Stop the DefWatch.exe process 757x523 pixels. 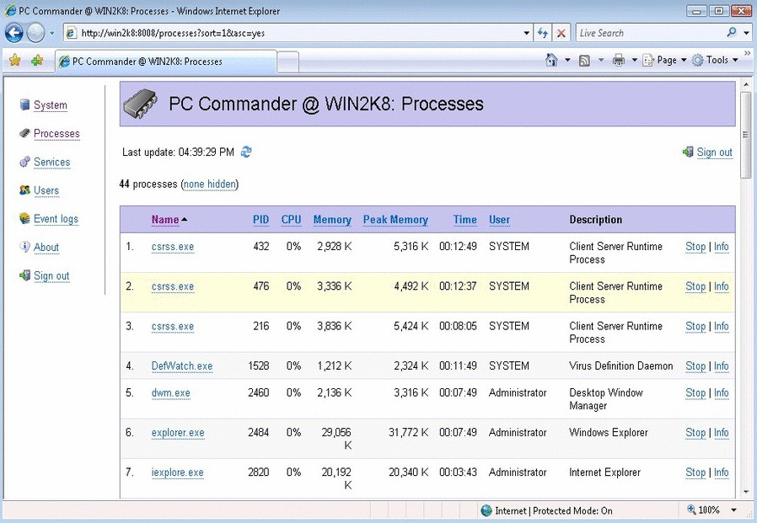tap(695, 366)
